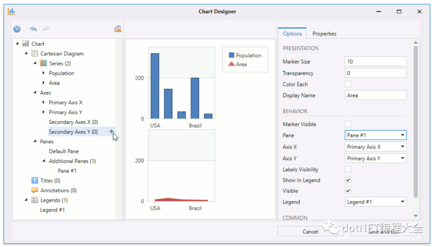Enable the Color Each checkbox
437x247 pixels.
(348, 84)
